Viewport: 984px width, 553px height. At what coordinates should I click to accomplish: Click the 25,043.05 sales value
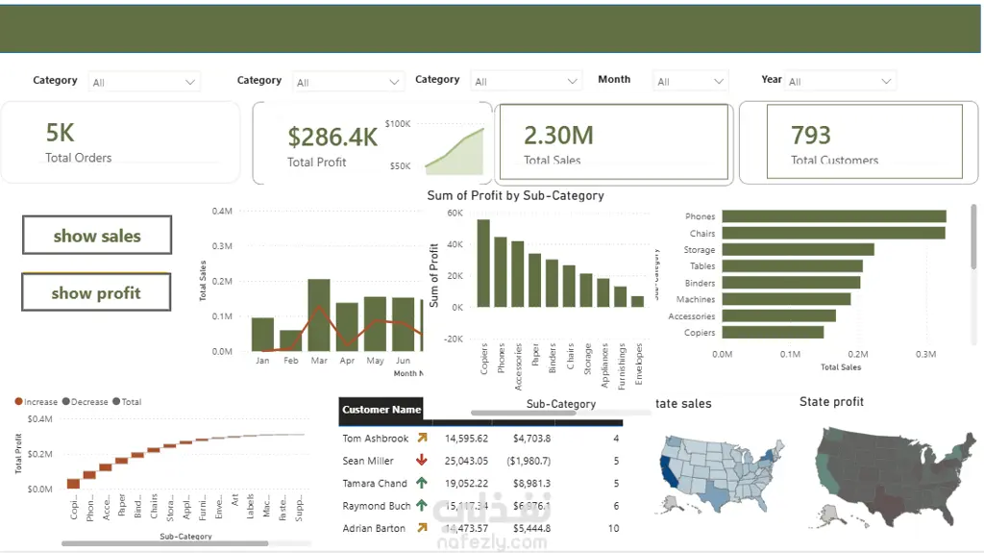[x=466, y=461]
